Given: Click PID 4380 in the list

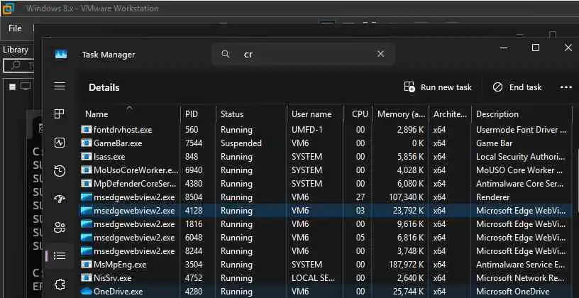Looking at the screenshot, I should point(194,184).
